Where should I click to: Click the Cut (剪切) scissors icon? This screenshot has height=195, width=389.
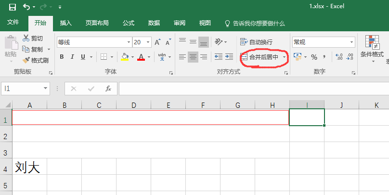tap(26, 38)
